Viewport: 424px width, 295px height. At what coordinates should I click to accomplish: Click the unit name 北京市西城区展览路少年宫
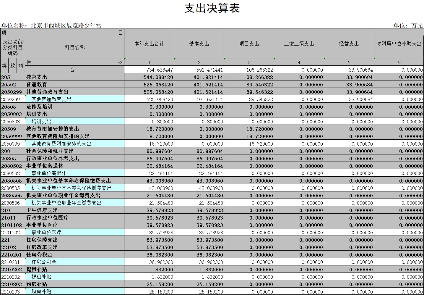click(x=66, y=25)
